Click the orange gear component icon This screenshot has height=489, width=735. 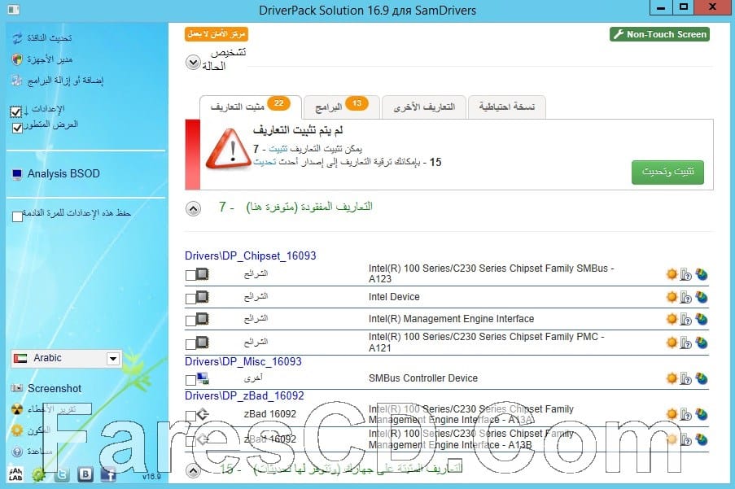17,430
